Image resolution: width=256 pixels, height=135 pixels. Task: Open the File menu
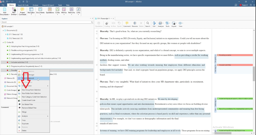pyautogui.click(x=3, y=5)
